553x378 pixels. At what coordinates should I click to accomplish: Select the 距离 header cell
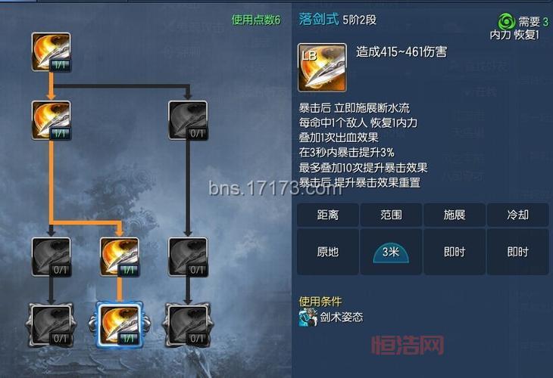coord(328,215)
